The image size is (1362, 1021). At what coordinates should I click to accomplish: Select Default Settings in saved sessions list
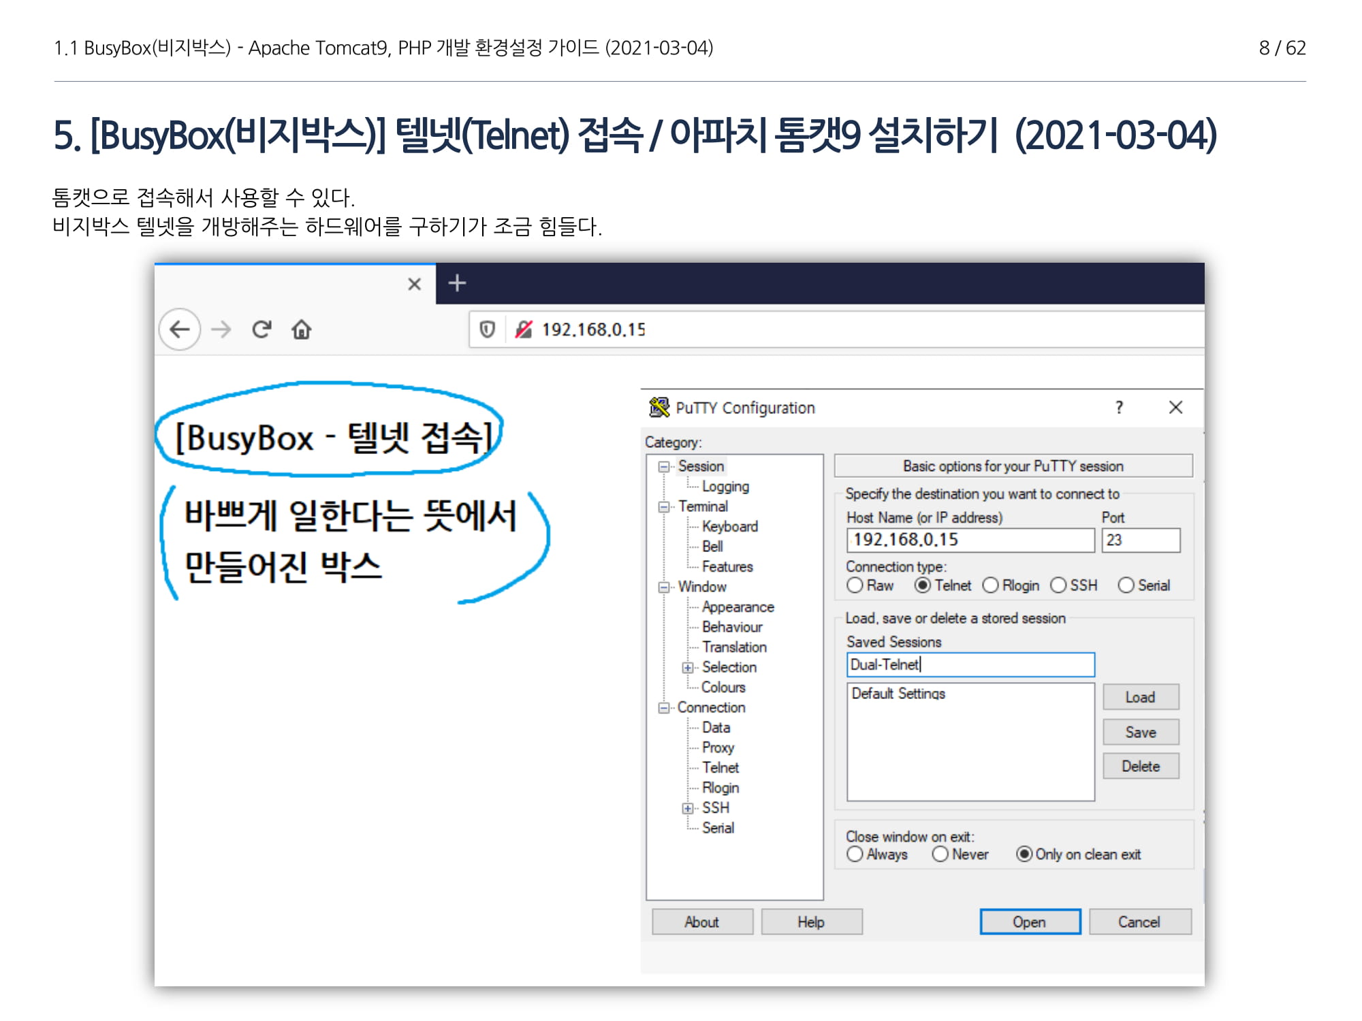[x=898, y=694]
